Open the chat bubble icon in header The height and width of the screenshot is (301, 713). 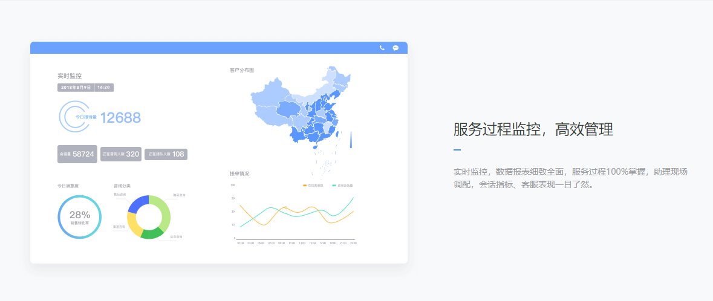click(x=396, y=48)
